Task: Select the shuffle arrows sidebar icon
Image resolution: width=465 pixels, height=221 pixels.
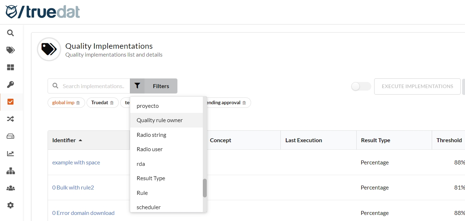Action: tap(10, 119)
